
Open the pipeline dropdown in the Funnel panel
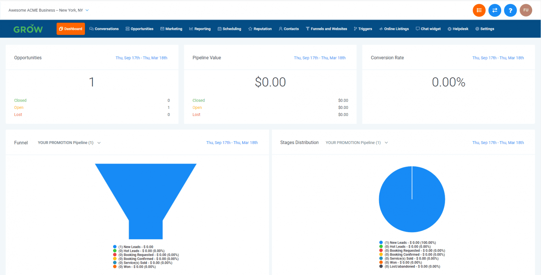(99, 143)
